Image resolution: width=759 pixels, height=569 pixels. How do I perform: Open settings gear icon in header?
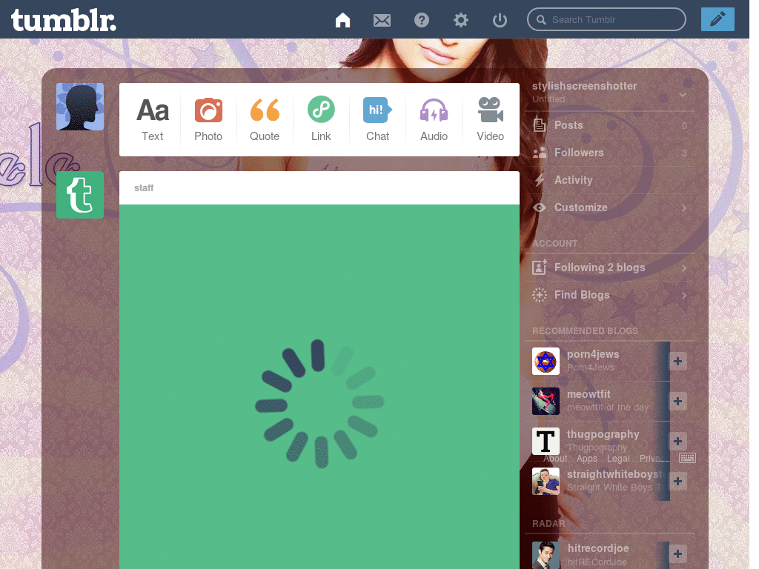pos(461,20)
